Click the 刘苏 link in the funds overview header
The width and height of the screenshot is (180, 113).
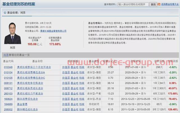[6, 55]
